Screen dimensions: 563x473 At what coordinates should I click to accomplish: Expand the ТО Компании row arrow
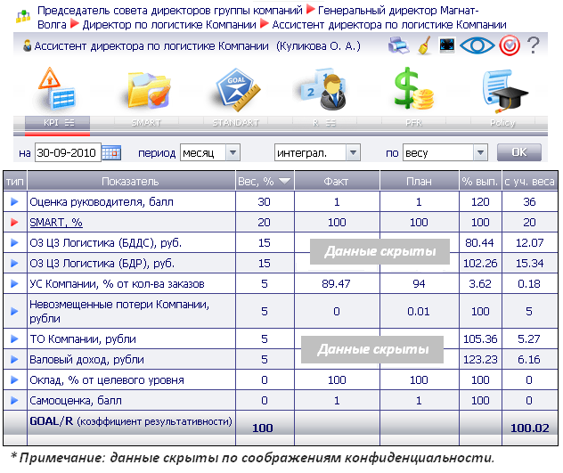14,338
